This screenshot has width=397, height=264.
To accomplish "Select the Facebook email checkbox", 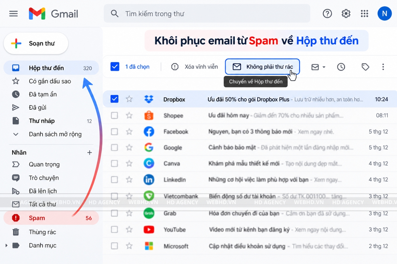I will click(114, 131).
